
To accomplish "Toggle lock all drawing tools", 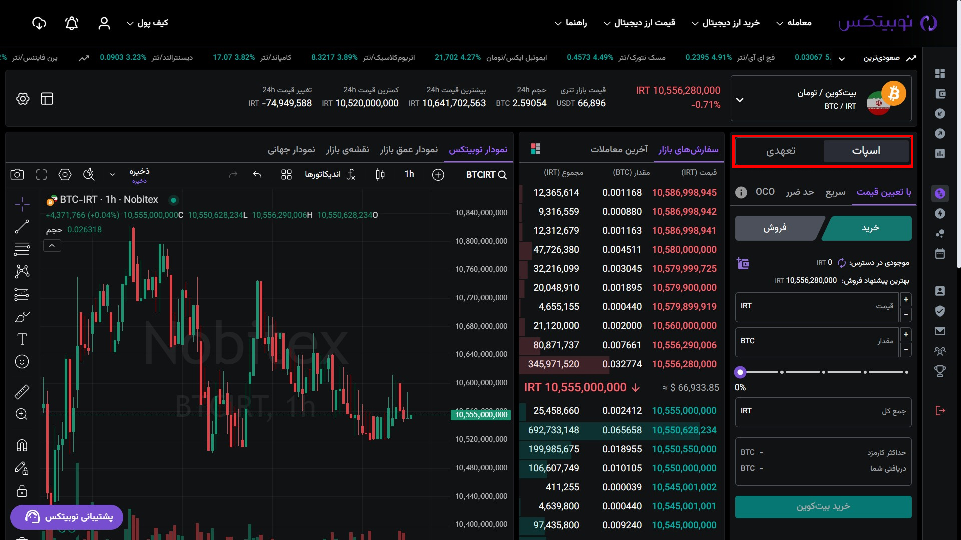I will 22,491.
